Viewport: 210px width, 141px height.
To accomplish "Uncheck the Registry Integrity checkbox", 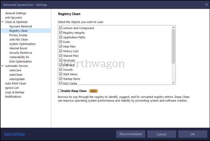I will [x=61, y=33].
